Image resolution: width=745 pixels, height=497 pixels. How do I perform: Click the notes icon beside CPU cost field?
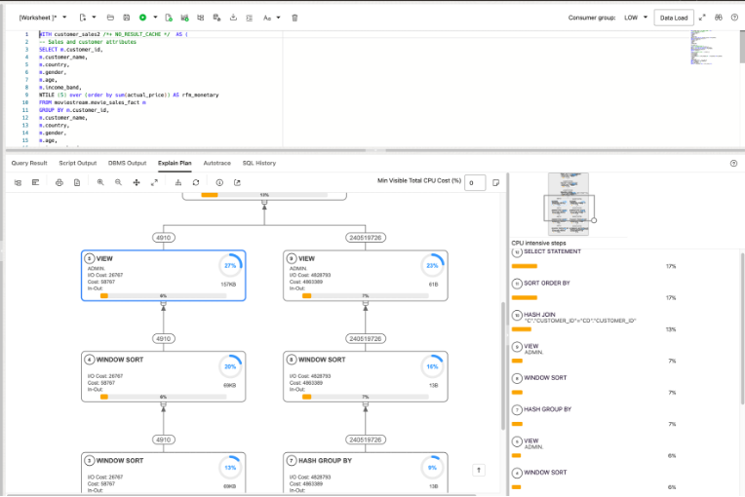click(x=496, y=183)
